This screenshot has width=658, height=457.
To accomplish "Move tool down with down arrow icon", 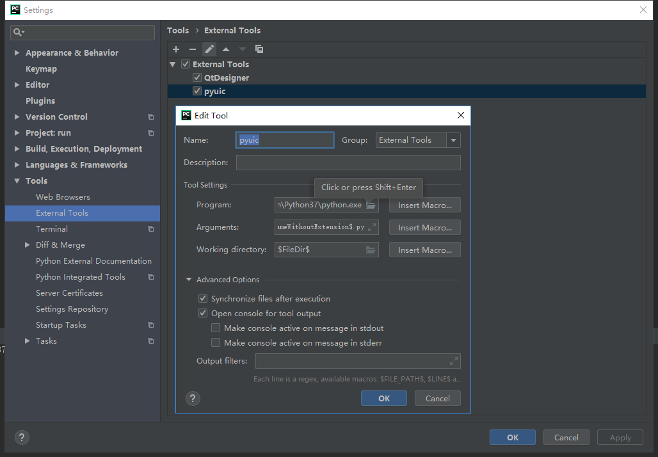I will 243,49.
